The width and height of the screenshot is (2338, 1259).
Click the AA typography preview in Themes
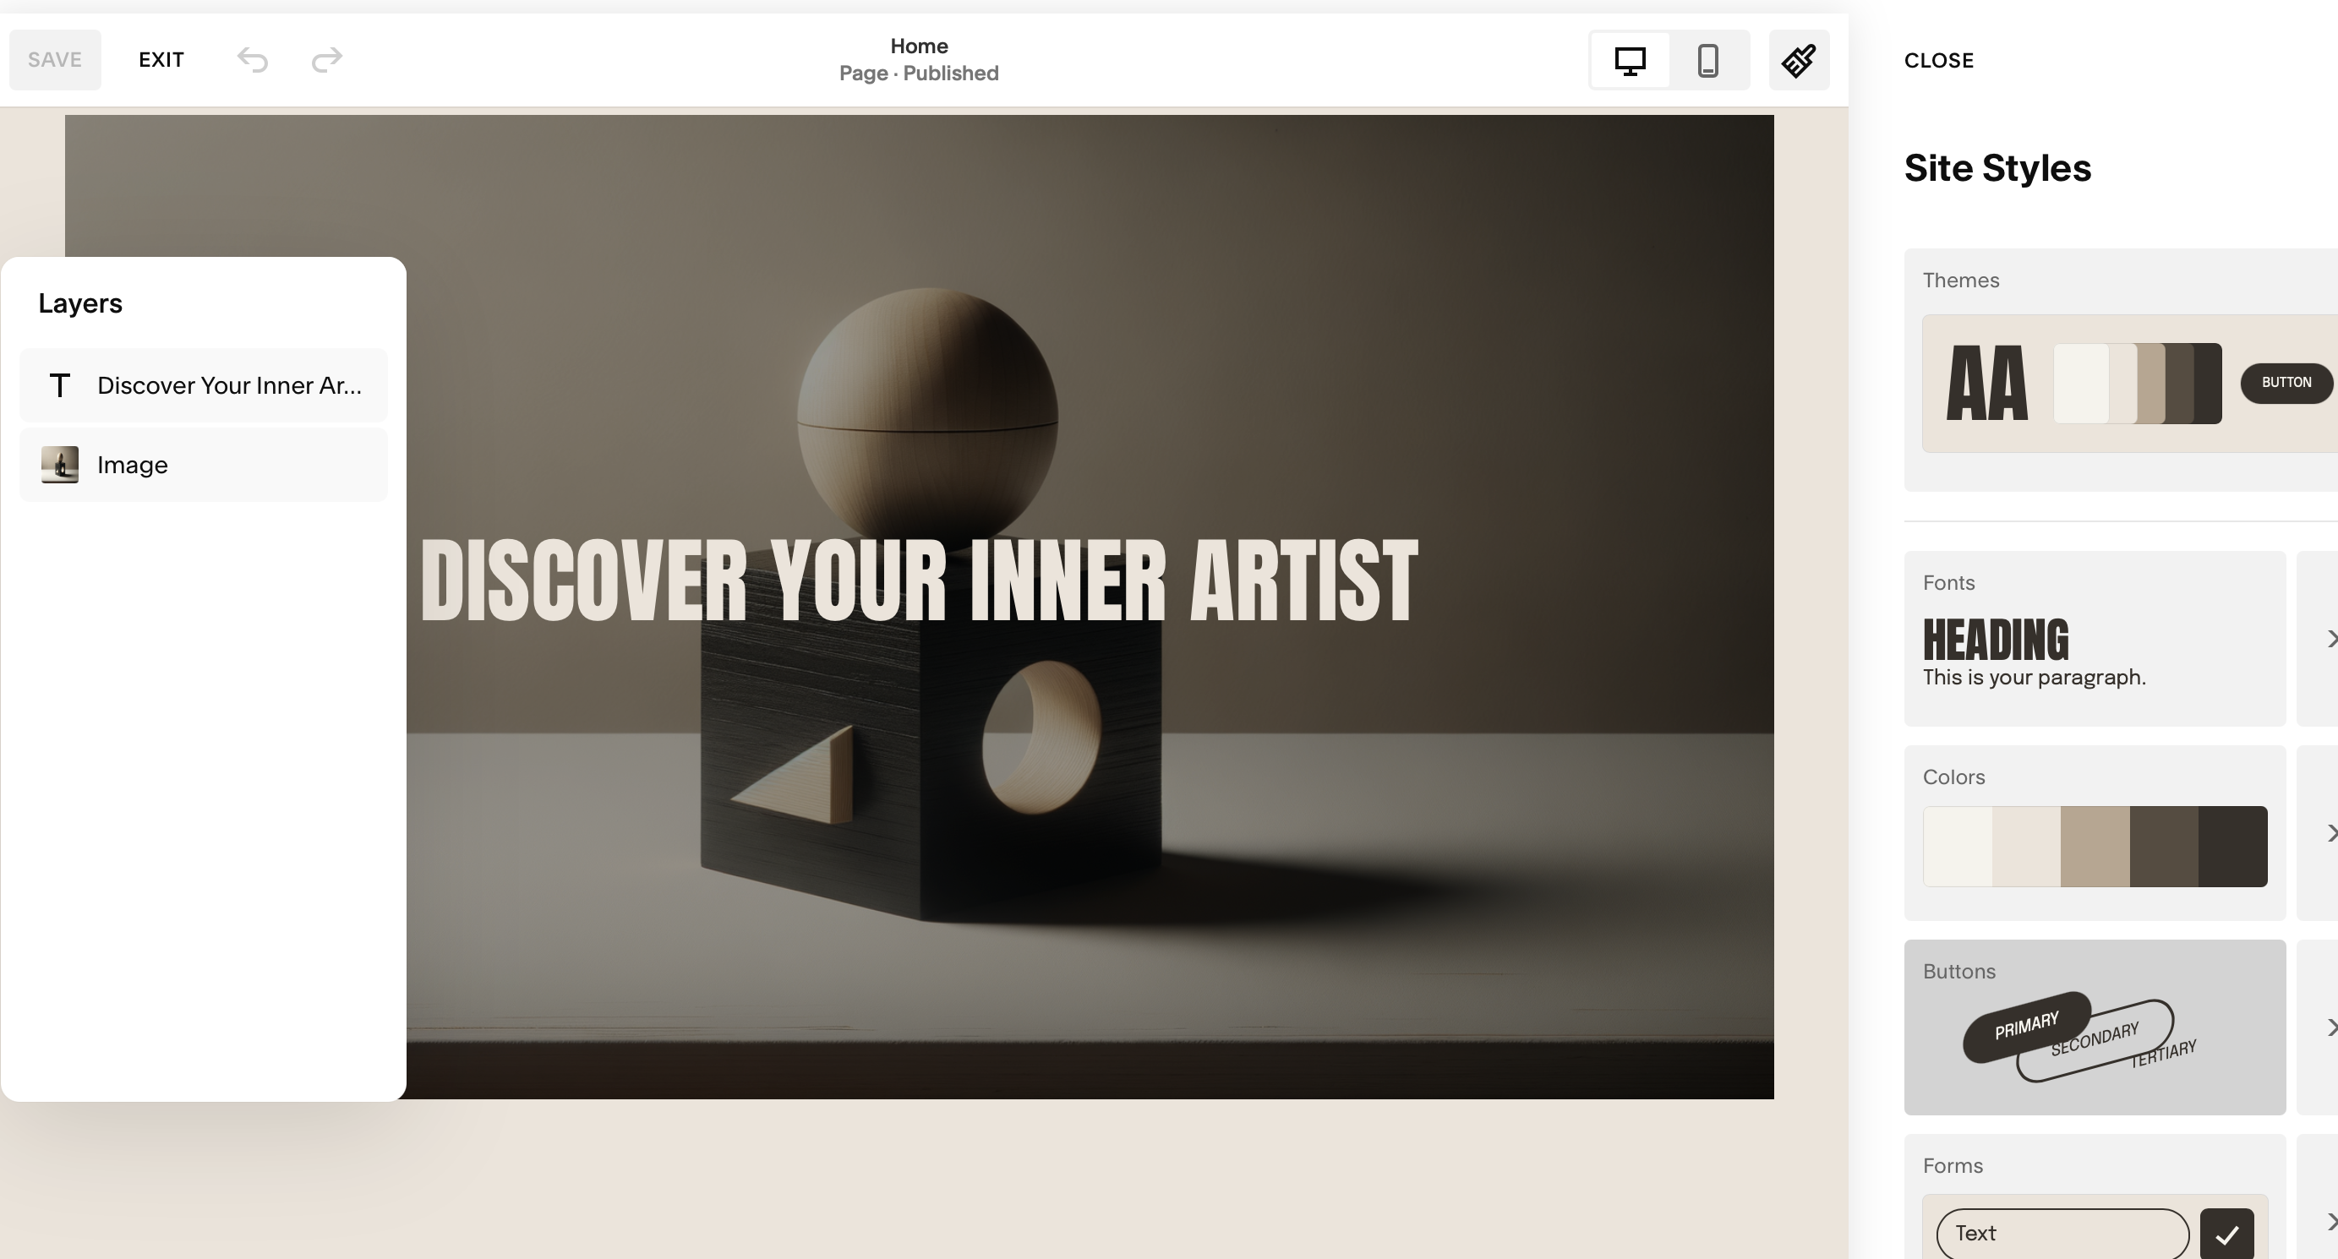tap(1988, 383)
